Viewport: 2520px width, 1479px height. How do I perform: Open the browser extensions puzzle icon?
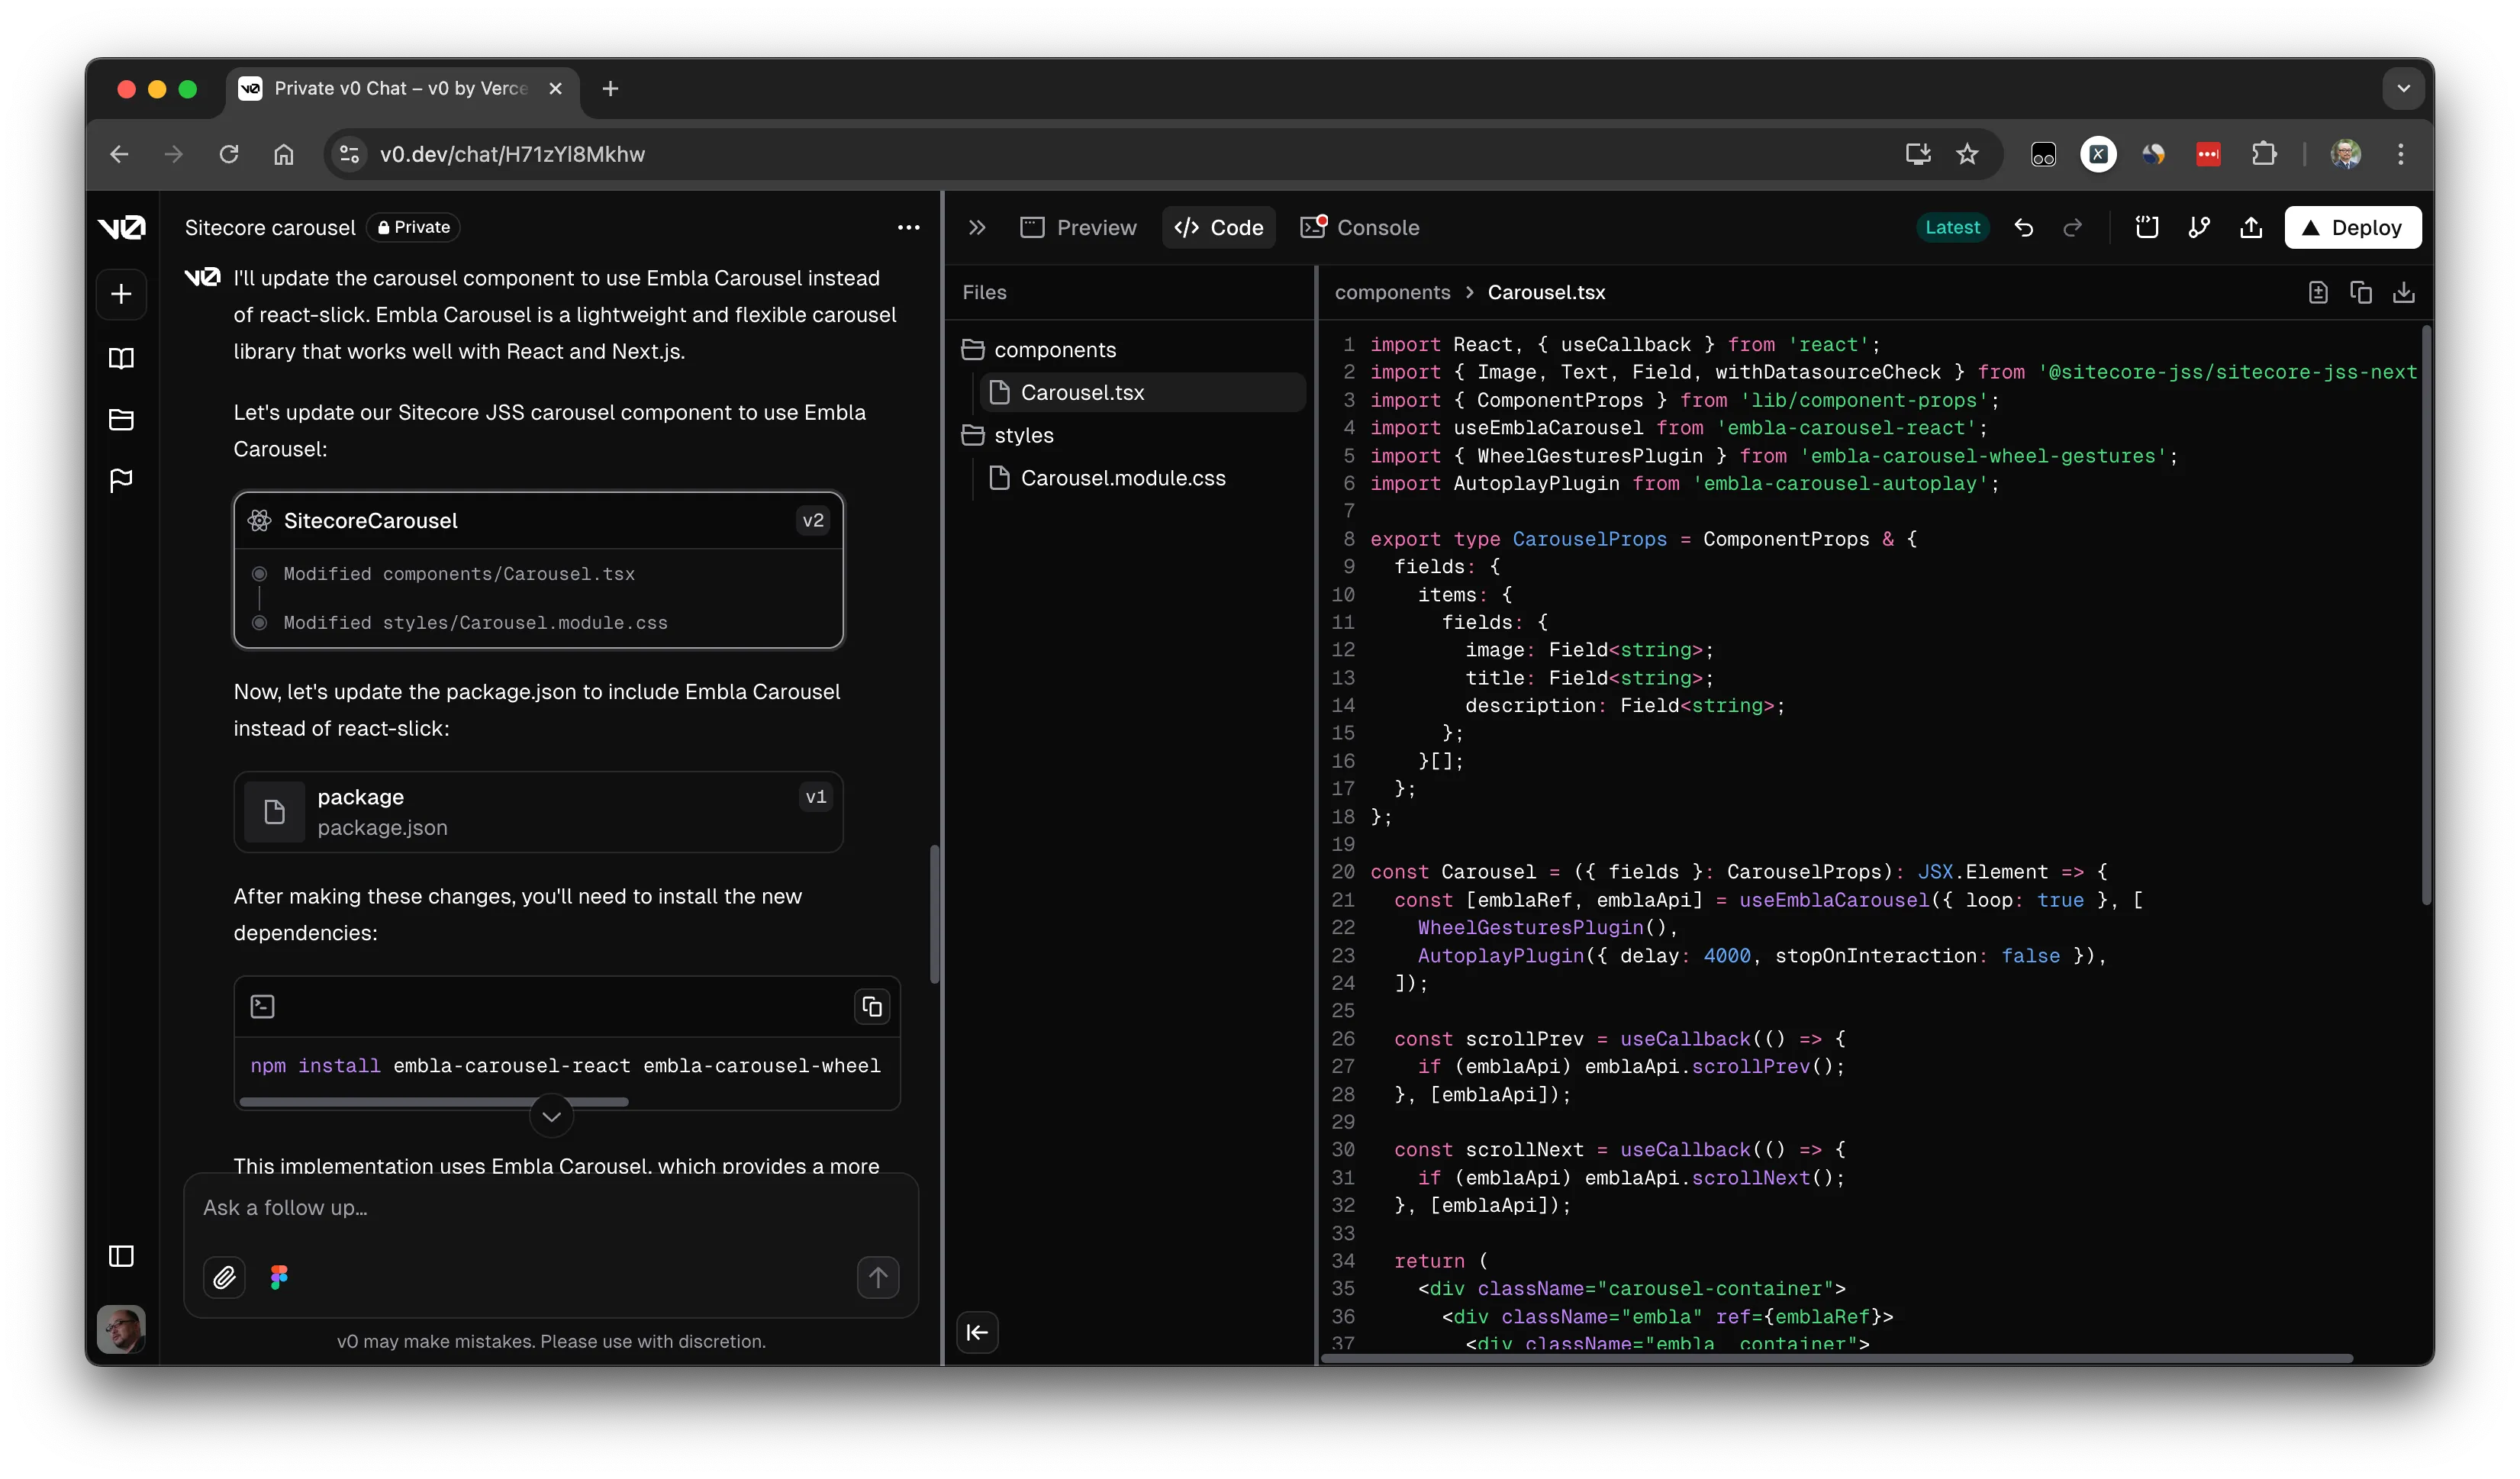click(2264, 154)
